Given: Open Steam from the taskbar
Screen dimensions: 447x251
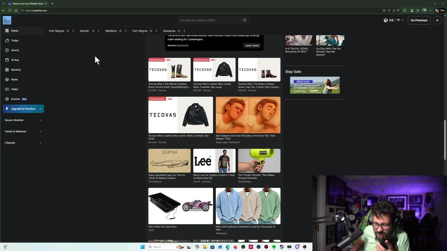Looking at the screenshot, I should tap(281, 247).
